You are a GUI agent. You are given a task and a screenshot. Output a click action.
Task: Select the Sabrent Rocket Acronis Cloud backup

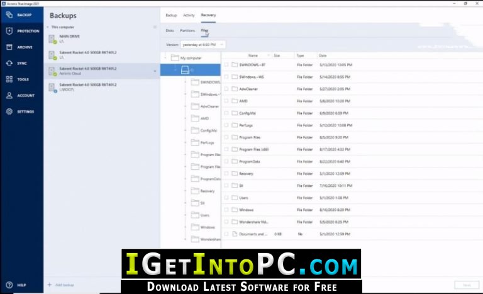pos(102,71)
